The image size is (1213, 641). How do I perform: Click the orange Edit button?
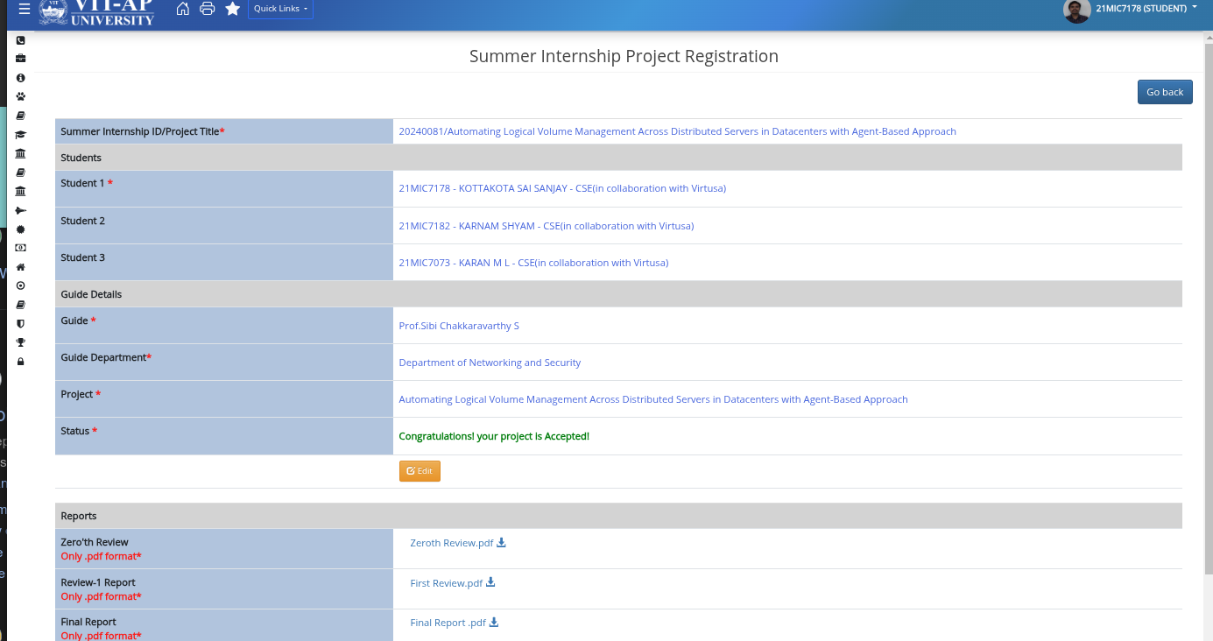[420, 471]
